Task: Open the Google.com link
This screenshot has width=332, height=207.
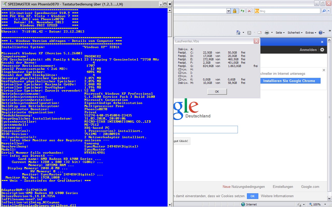Action: point(310,187)
